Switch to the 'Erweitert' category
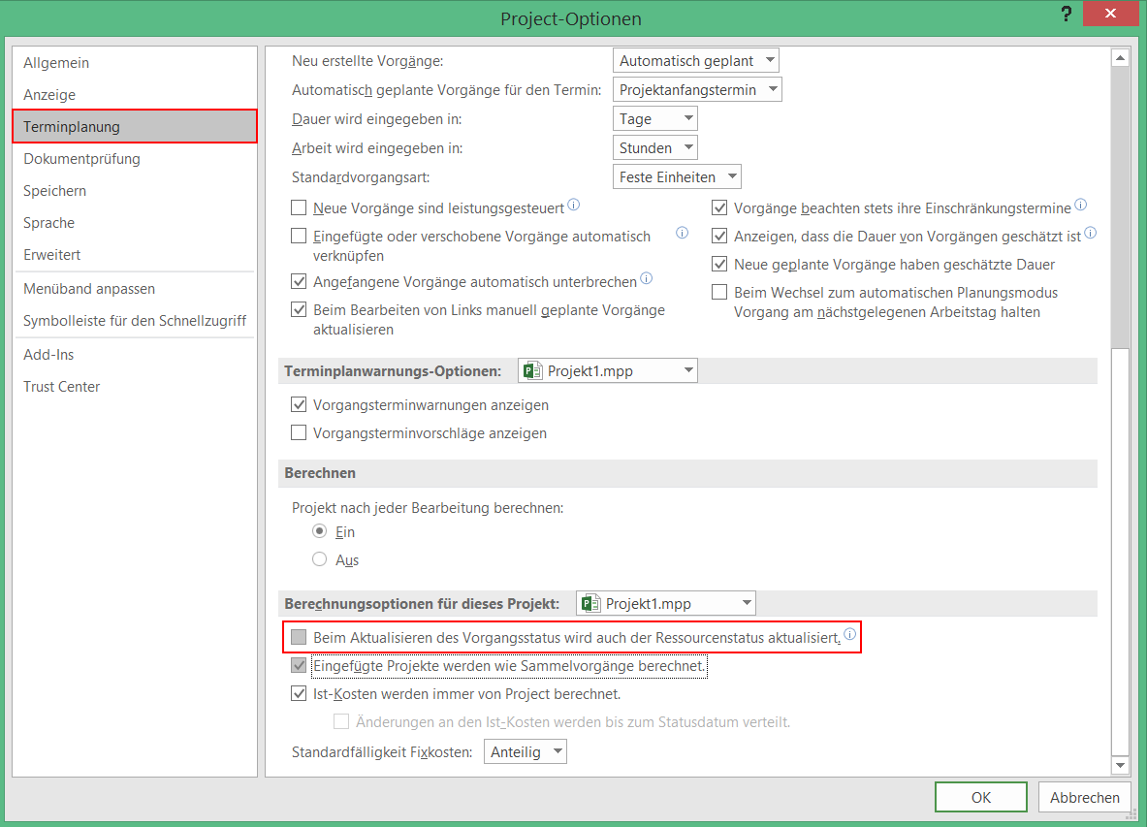The image size is (1147, 827). 52,255
